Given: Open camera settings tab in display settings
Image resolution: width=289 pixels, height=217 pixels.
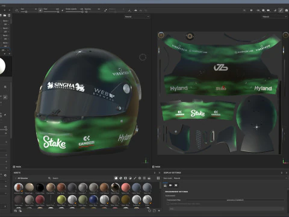Looking at the screenshot, I should tap(170, 185).
